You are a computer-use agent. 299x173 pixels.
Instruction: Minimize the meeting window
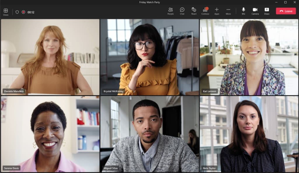tap(276, 2)
